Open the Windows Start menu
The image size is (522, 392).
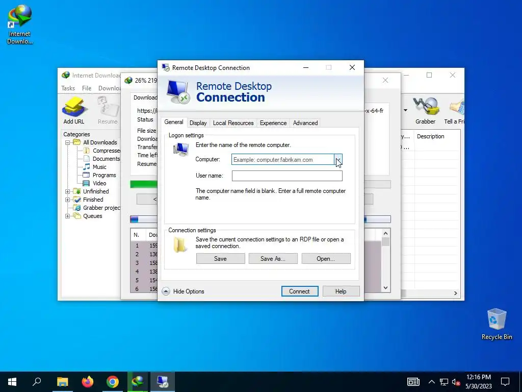12,382
